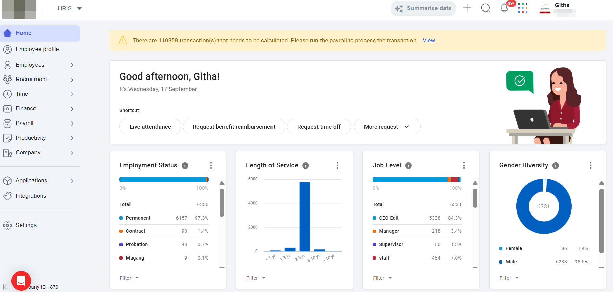This screenshot has width=613, height=292.
Task: Open Length of Service three-dot menu
Action: pos(337,165)
